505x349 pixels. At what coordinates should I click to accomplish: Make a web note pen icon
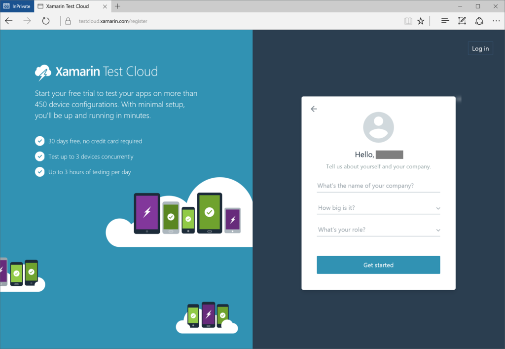point(462,21)
